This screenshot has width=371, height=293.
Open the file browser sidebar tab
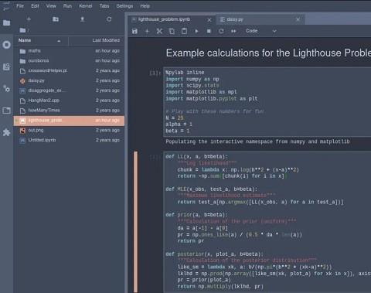6,23
